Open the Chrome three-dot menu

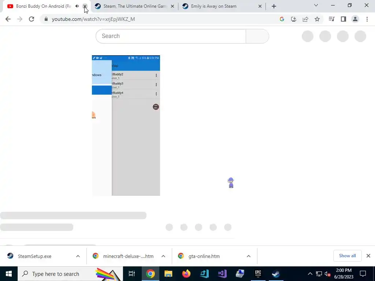[x=367, y=19]
